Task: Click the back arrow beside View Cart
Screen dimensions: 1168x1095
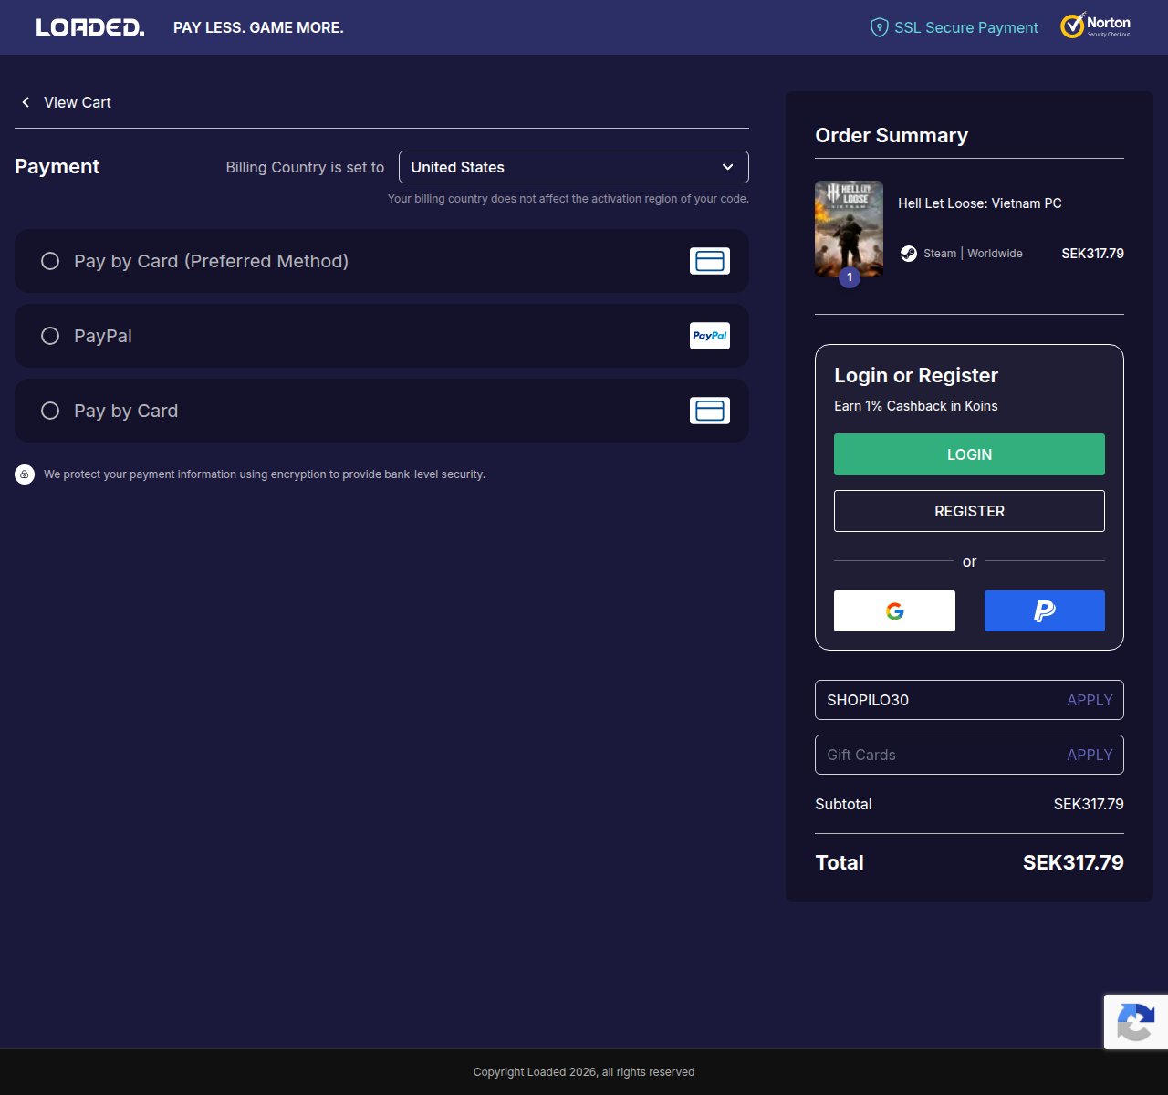Action: (x=26, y=102)
